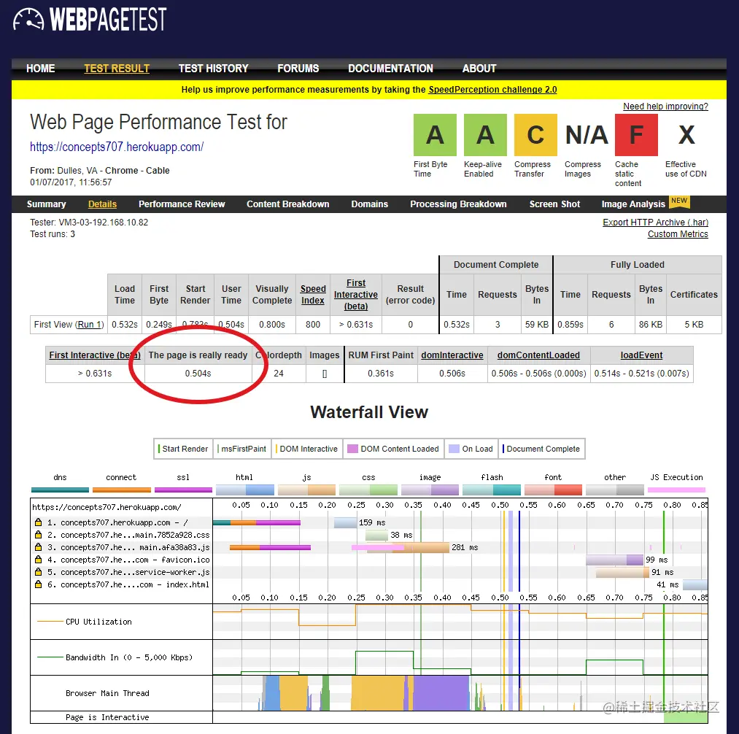Click the green A First Byte Time grade
This screenshot has height=734, width=739.
click(x=435, y=135)
